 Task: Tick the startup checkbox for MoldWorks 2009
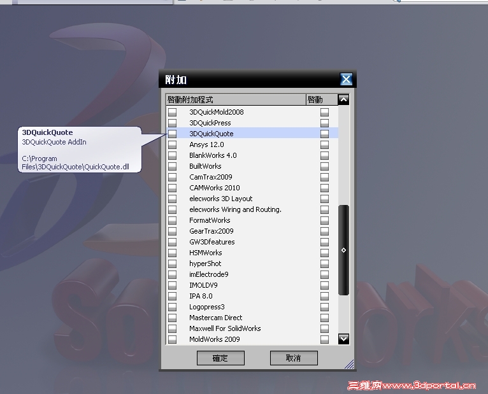[324, 339]
